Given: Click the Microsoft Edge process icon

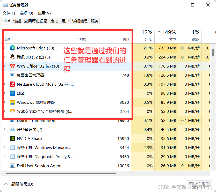Looking at the screenshot, I should tap(12, 48).
